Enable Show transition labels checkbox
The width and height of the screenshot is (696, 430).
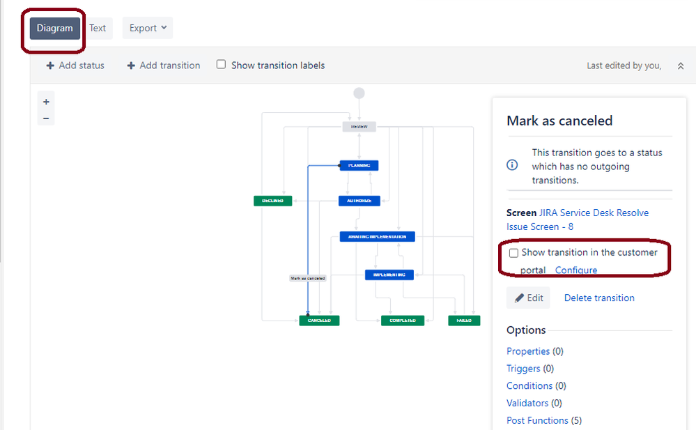pos(221,64)
